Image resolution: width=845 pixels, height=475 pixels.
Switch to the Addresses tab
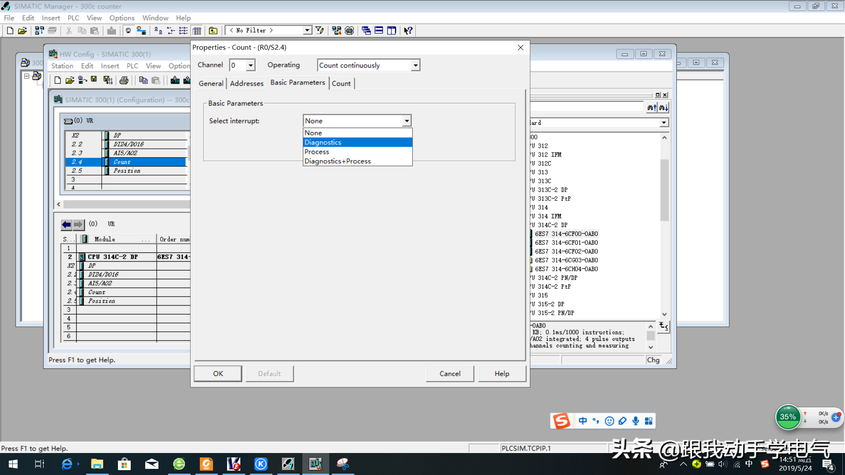coord(246,83)
